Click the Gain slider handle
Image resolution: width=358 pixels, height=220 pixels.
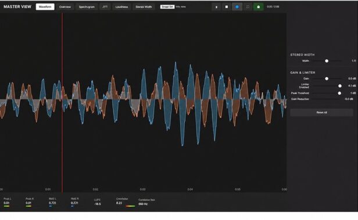[x=327, y=79]
